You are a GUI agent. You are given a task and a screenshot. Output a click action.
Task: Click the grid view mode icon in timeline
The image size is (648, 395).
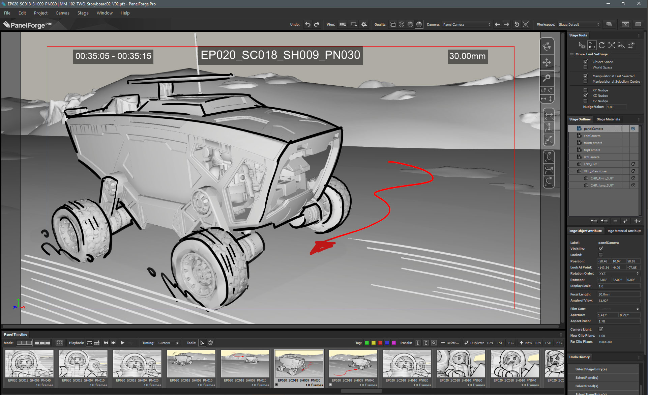pos(59,343)
